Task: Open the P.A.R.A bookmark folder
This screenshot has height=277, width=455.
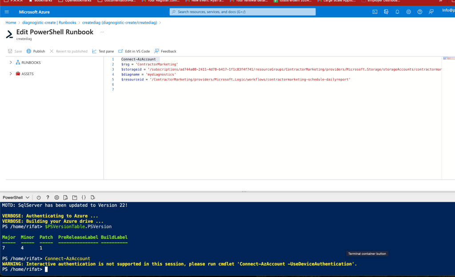Action: click(13, 1)
